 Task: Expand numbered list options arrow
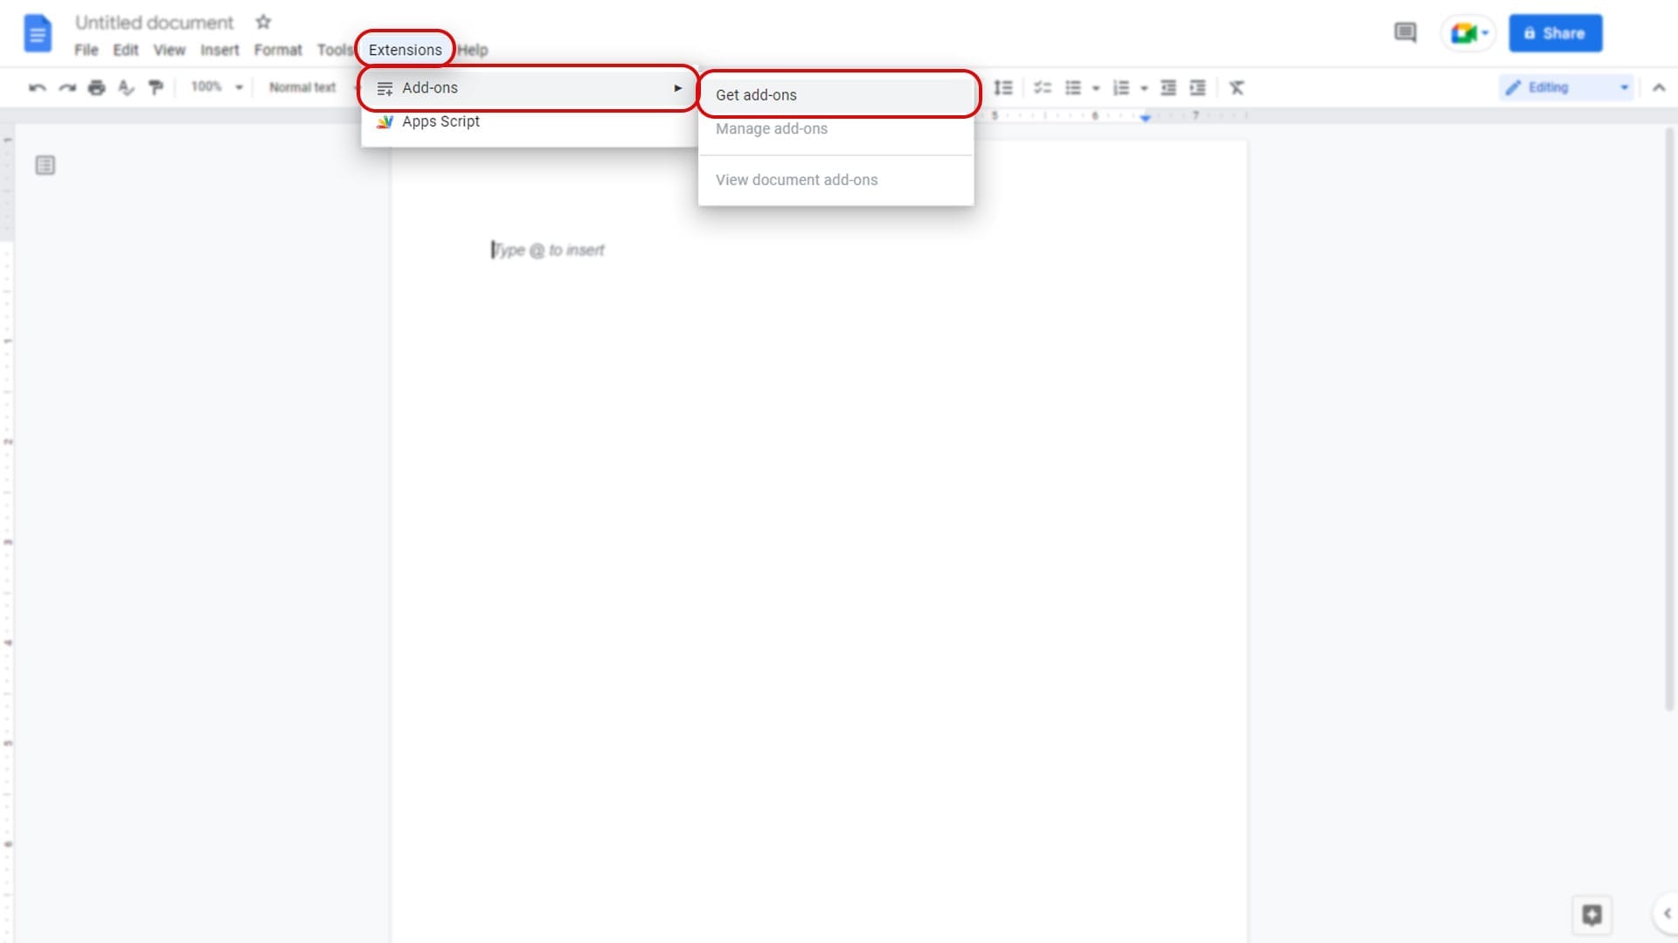click(x=1144, y=88)
